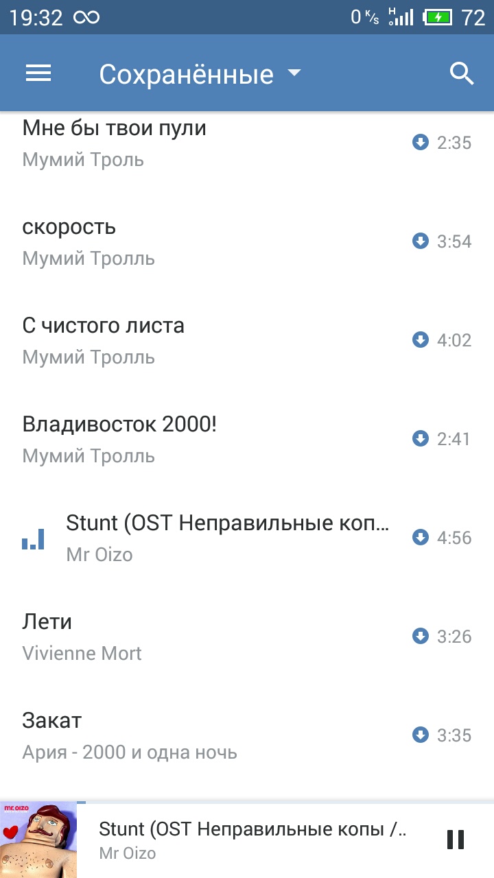Pause the playing Stunt track
494x878 pixels.
coord(456,840)
